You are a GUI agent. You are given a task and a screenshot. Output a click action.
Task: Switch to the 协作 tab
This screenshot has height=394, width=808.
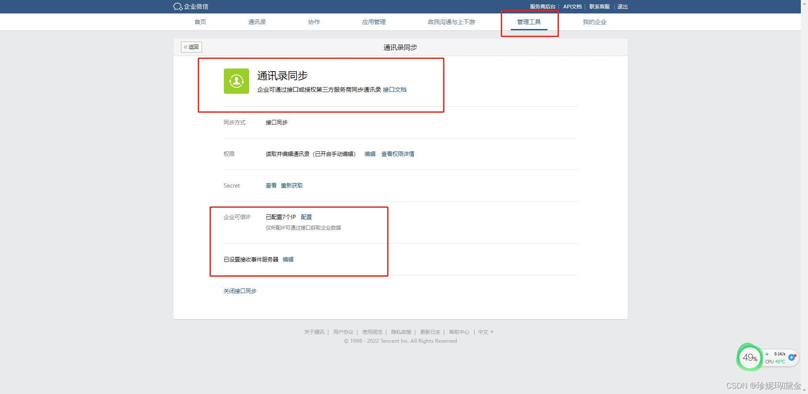click(x=314, y=22)
